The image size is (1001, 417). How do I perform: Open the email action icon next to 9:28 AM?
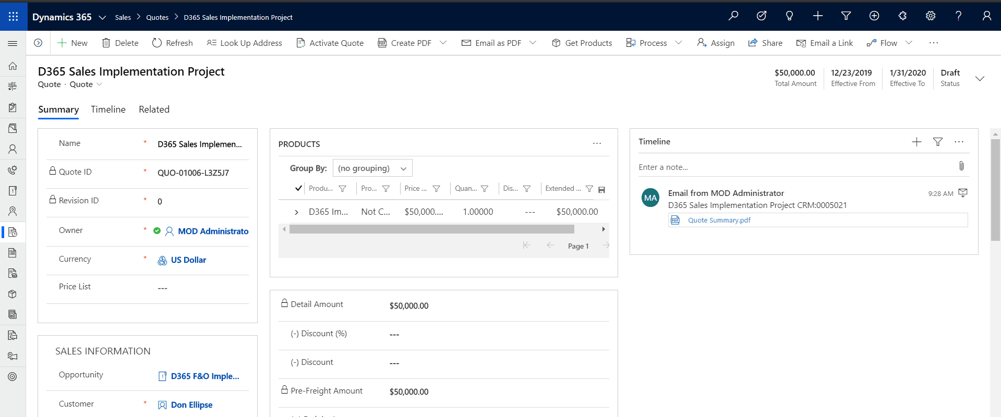point(963,193)
